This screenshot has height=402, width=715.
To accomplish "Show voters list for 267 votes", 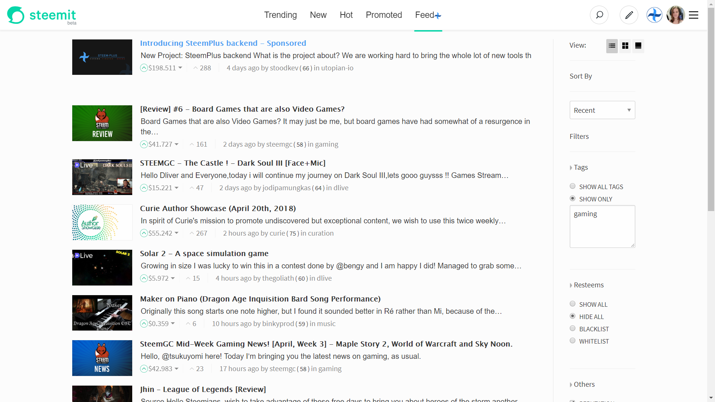I will pyautogui.click(x=198, y=233).
